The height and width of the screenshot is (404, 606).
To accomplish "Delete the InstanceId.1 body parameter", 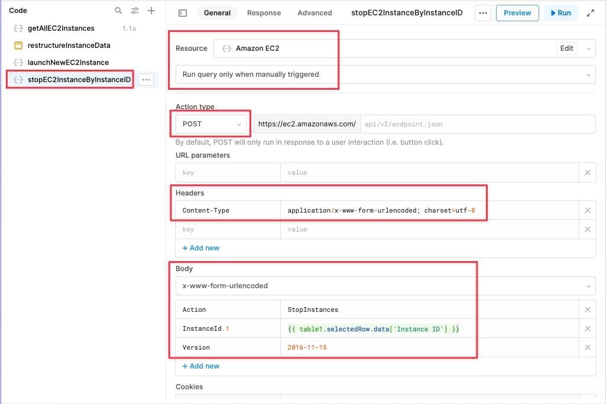I will 587,328.
